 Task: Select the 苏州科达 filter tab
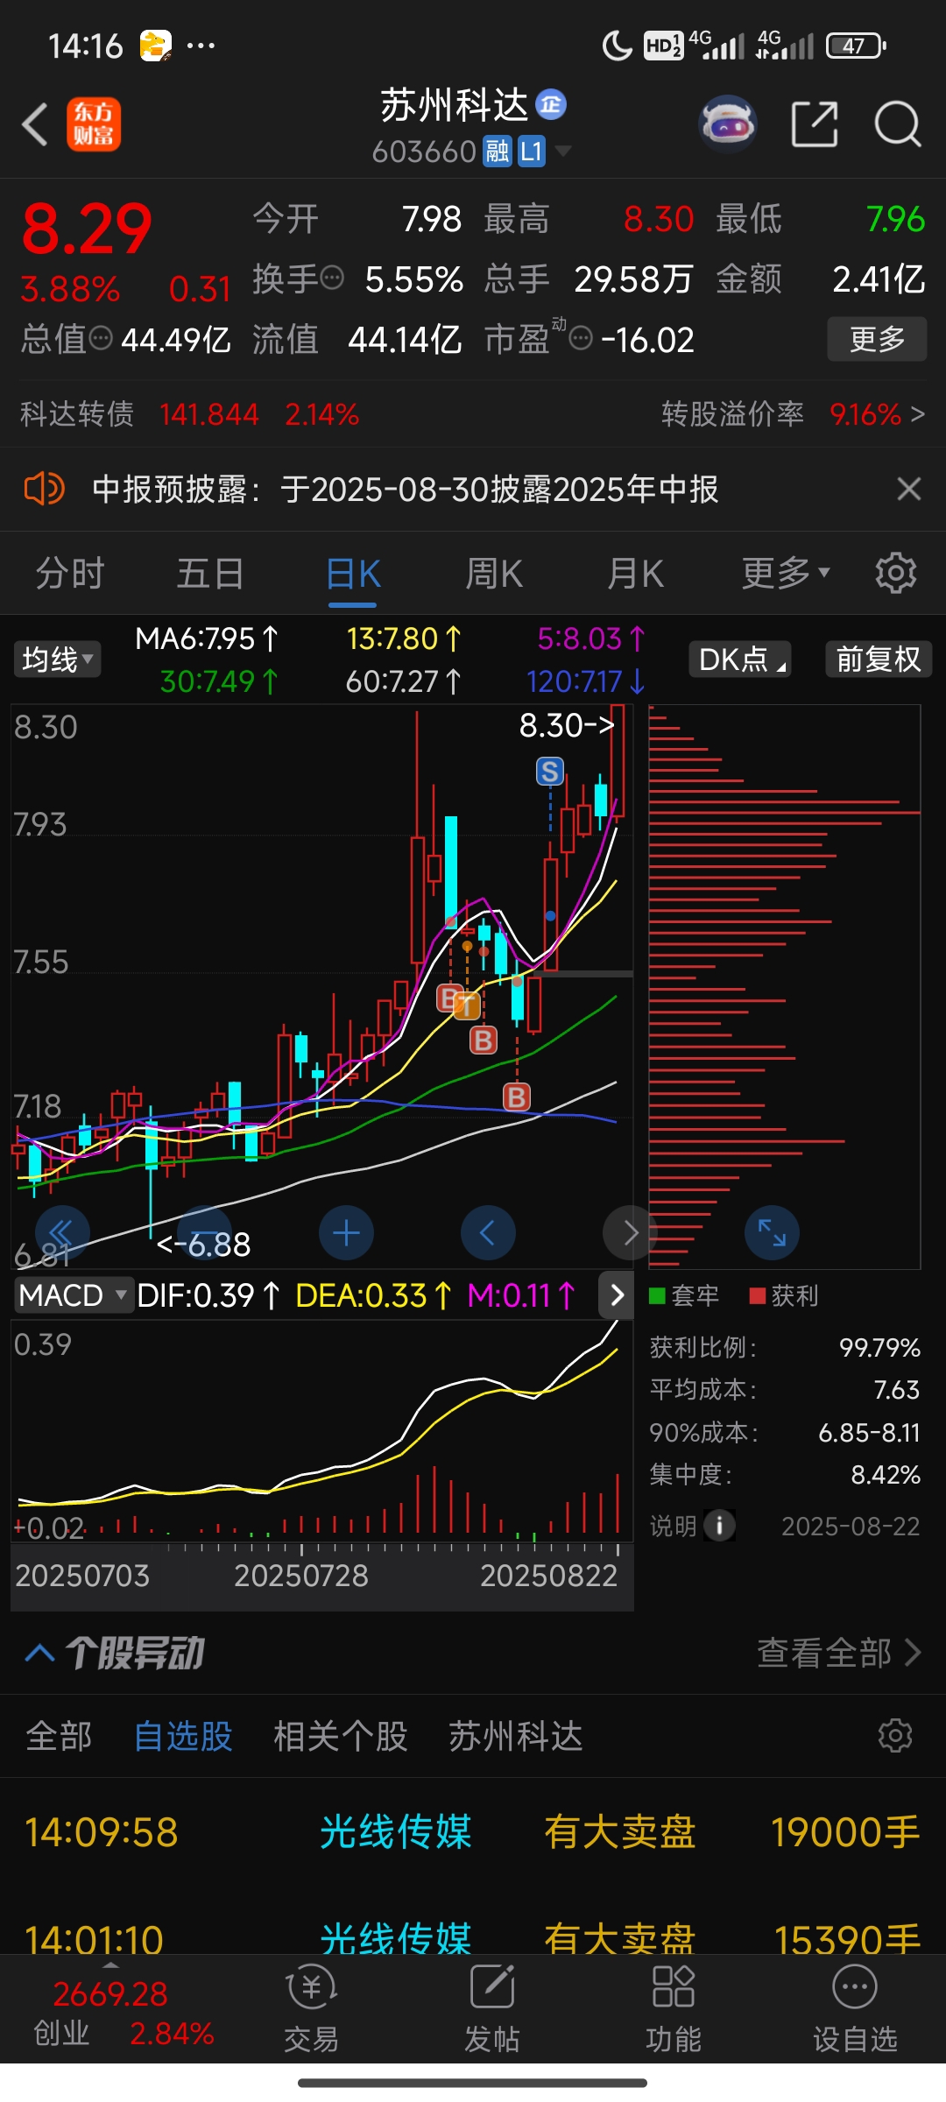pos(516,1736)
